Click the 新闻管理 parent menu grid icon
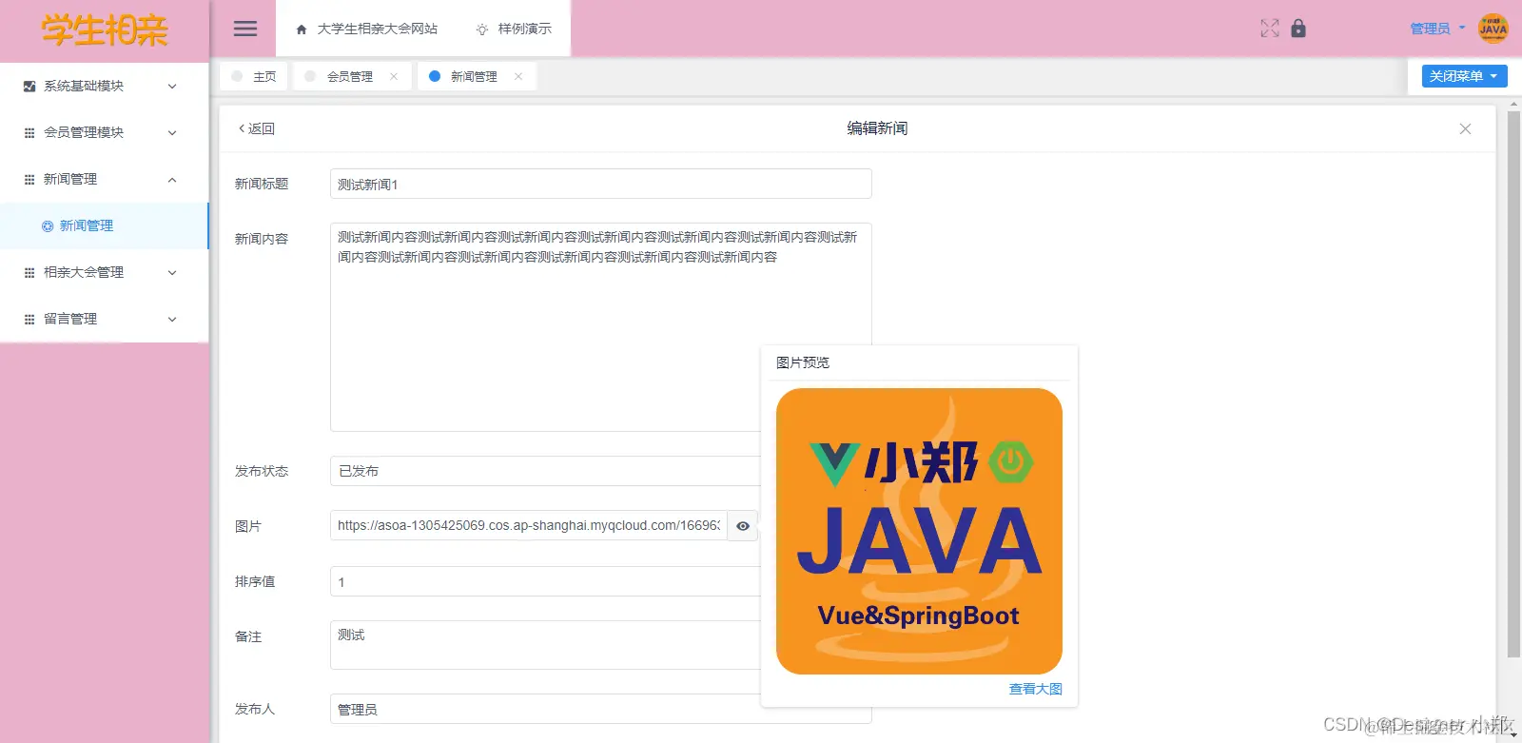Image resolution: width=1522 pixels, height=743 pixels. tap(29, 179)
